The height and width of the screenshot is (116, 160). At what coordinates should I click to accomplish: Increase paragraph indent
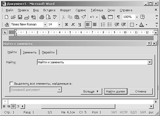[123, 24]
